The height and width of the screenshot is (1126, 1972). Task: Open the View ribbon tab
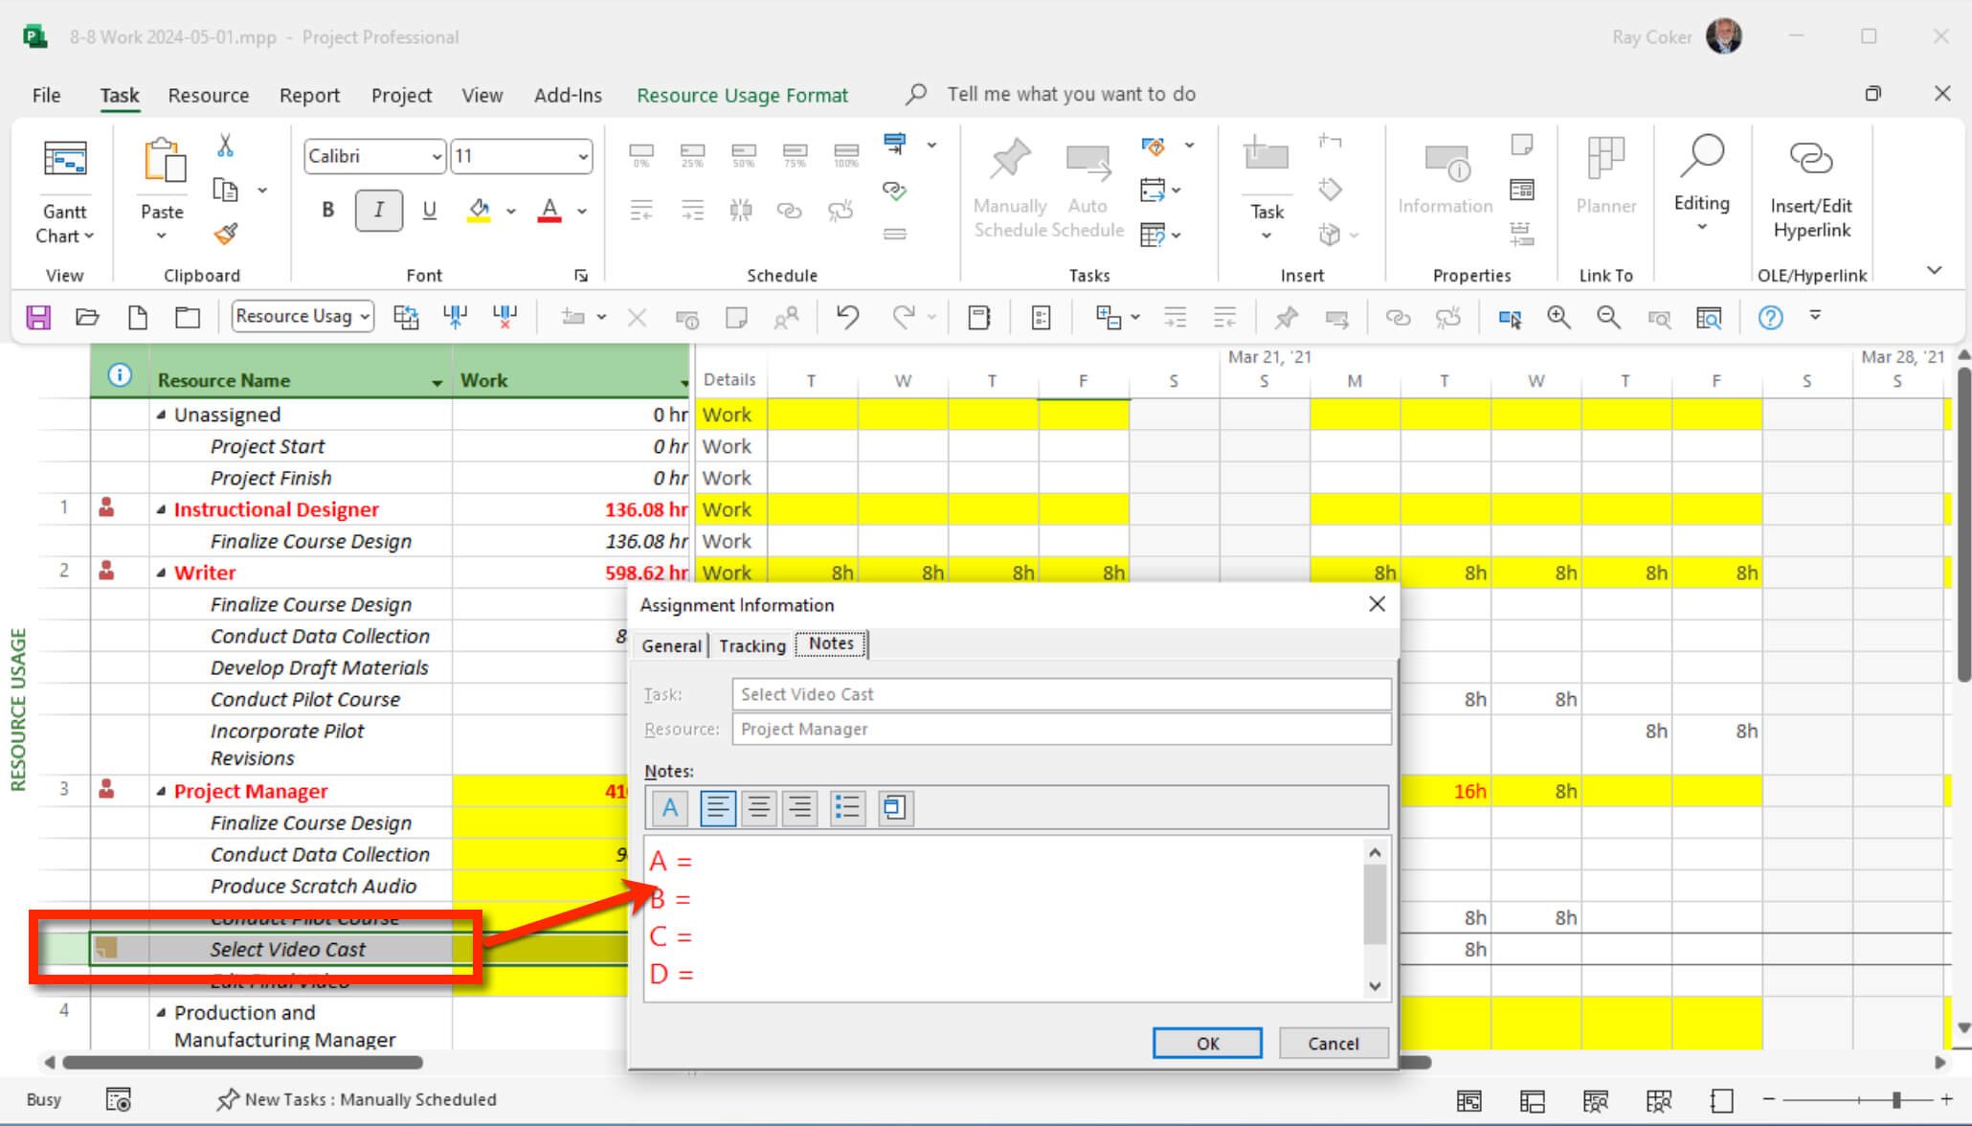tap(482, 95)
